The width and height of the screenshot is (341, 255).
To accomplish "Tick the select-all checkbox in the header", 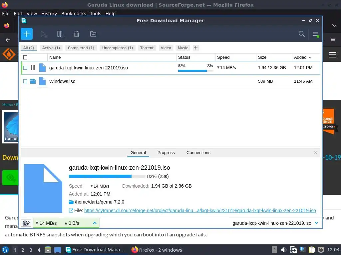I will pyautogui.click(x=25, y=57).
